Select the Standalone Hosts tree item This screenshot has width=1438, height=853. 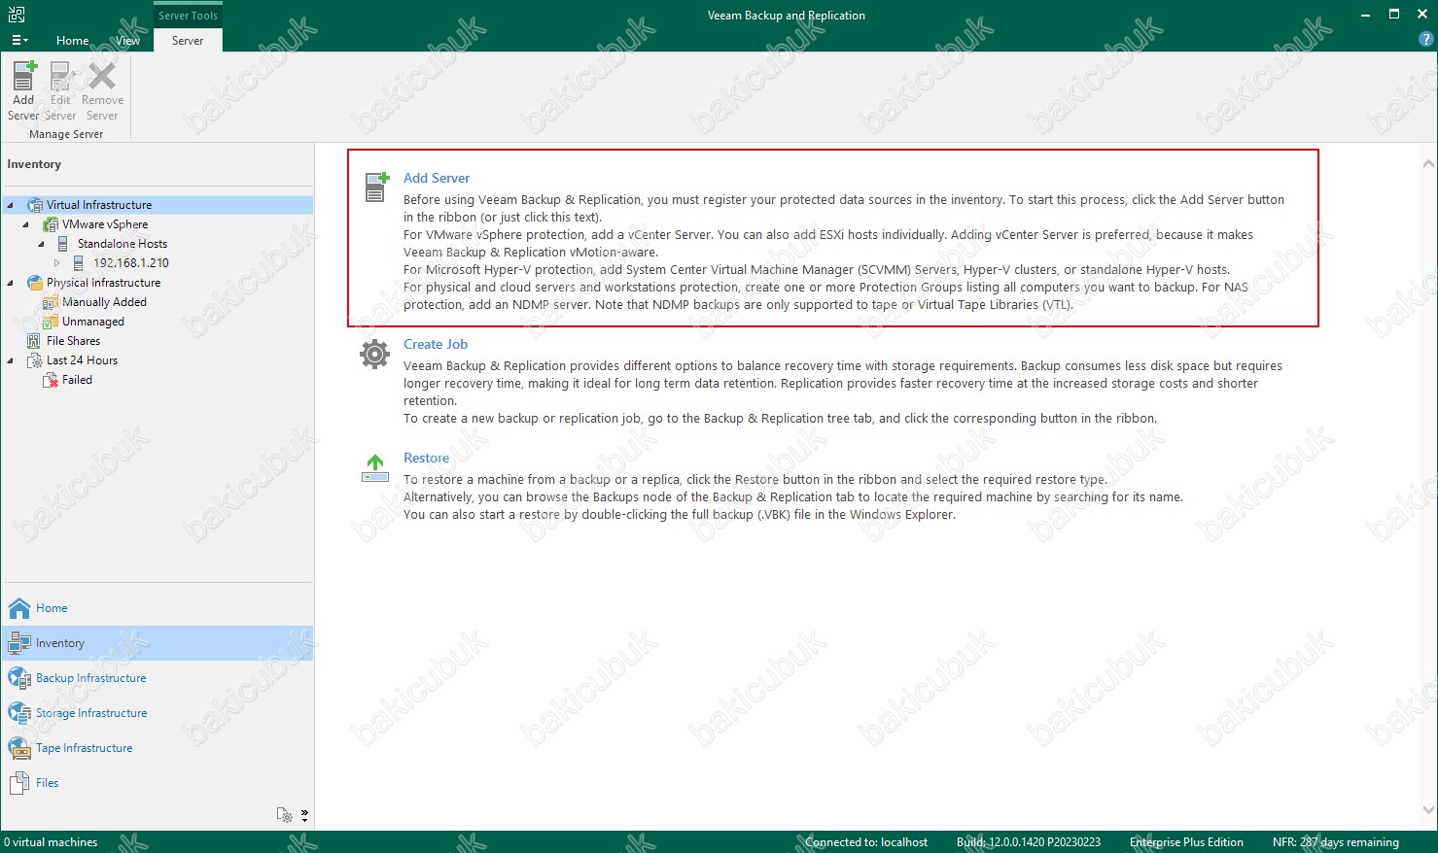123,244
